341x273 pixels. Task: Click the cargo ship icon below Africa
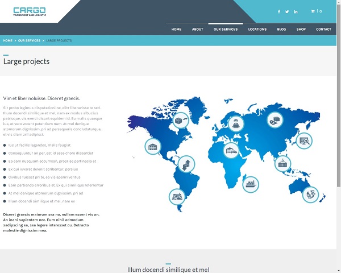(251, 184)
